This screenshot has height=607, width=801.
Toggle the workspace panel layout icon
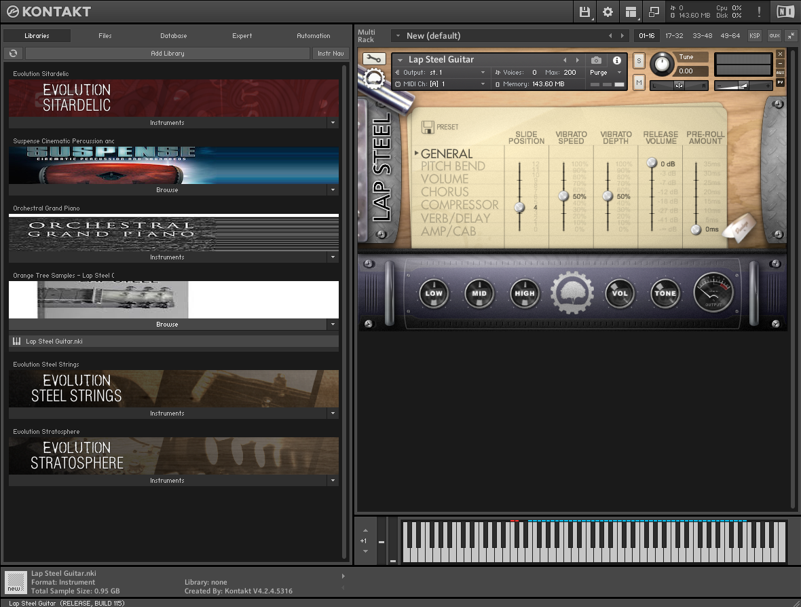point(631,12)
